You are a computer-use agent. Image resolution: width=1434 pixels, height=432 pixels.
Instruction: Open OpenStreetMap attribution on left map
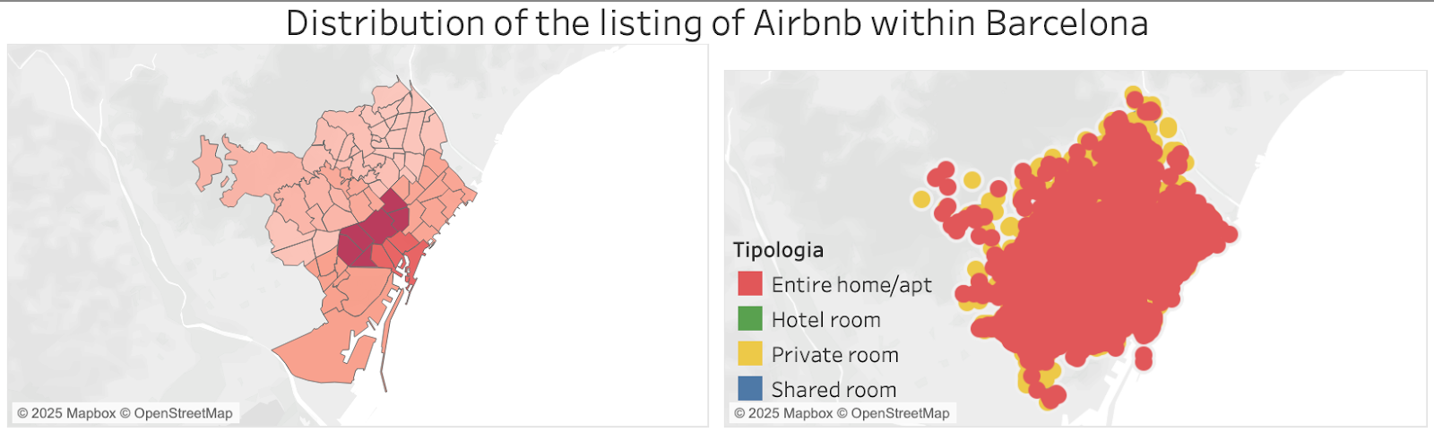pos(177,413)
